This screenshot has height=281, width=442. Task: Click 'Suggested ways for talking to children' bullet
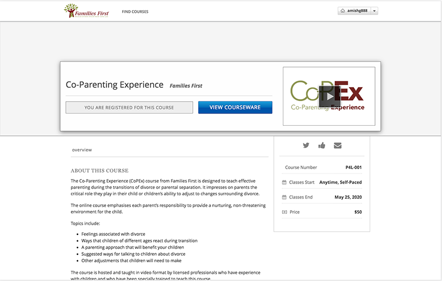(133, 254)
